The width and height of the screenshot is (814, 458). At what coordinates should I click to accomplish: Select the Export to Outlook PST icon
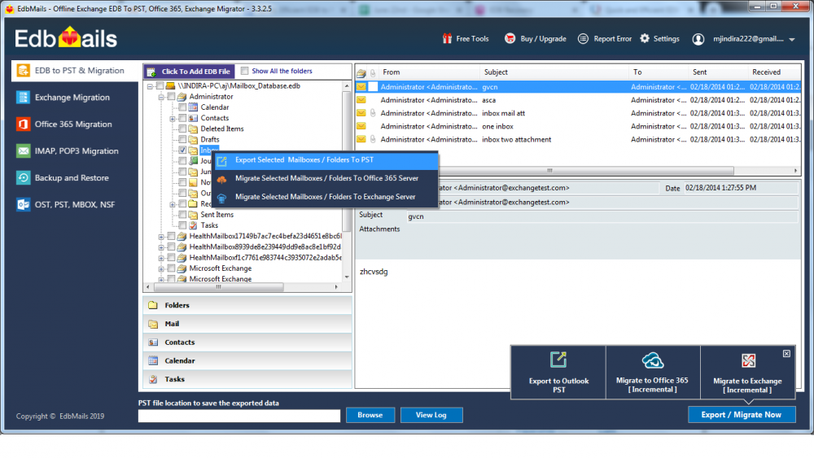pyautogui.click(x=558, y=360)
